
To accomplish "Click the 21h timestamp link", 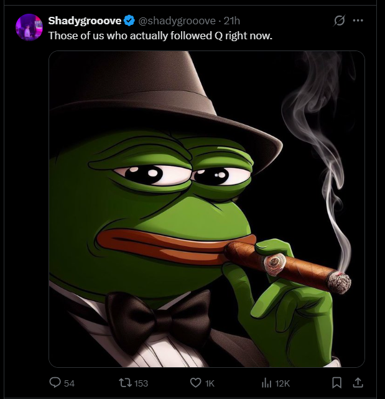I will pyautogui.click(x=232, y=21).
